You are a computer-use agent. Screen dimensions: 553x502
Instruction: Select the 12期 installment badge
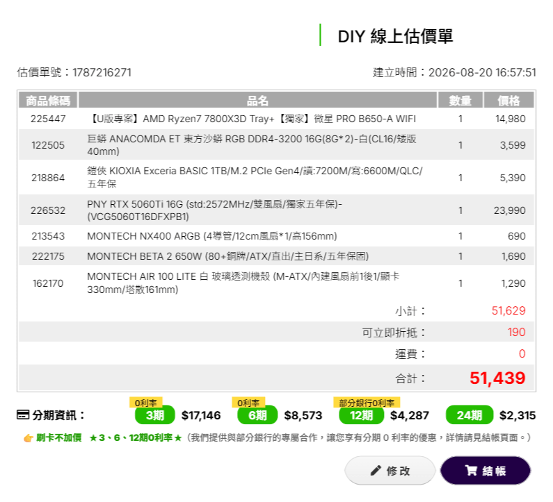click(x=361, y=415)
